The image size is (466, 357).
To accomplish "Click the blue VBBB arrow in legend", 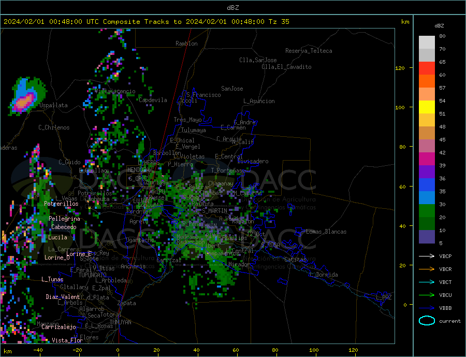I will point(427,308).
